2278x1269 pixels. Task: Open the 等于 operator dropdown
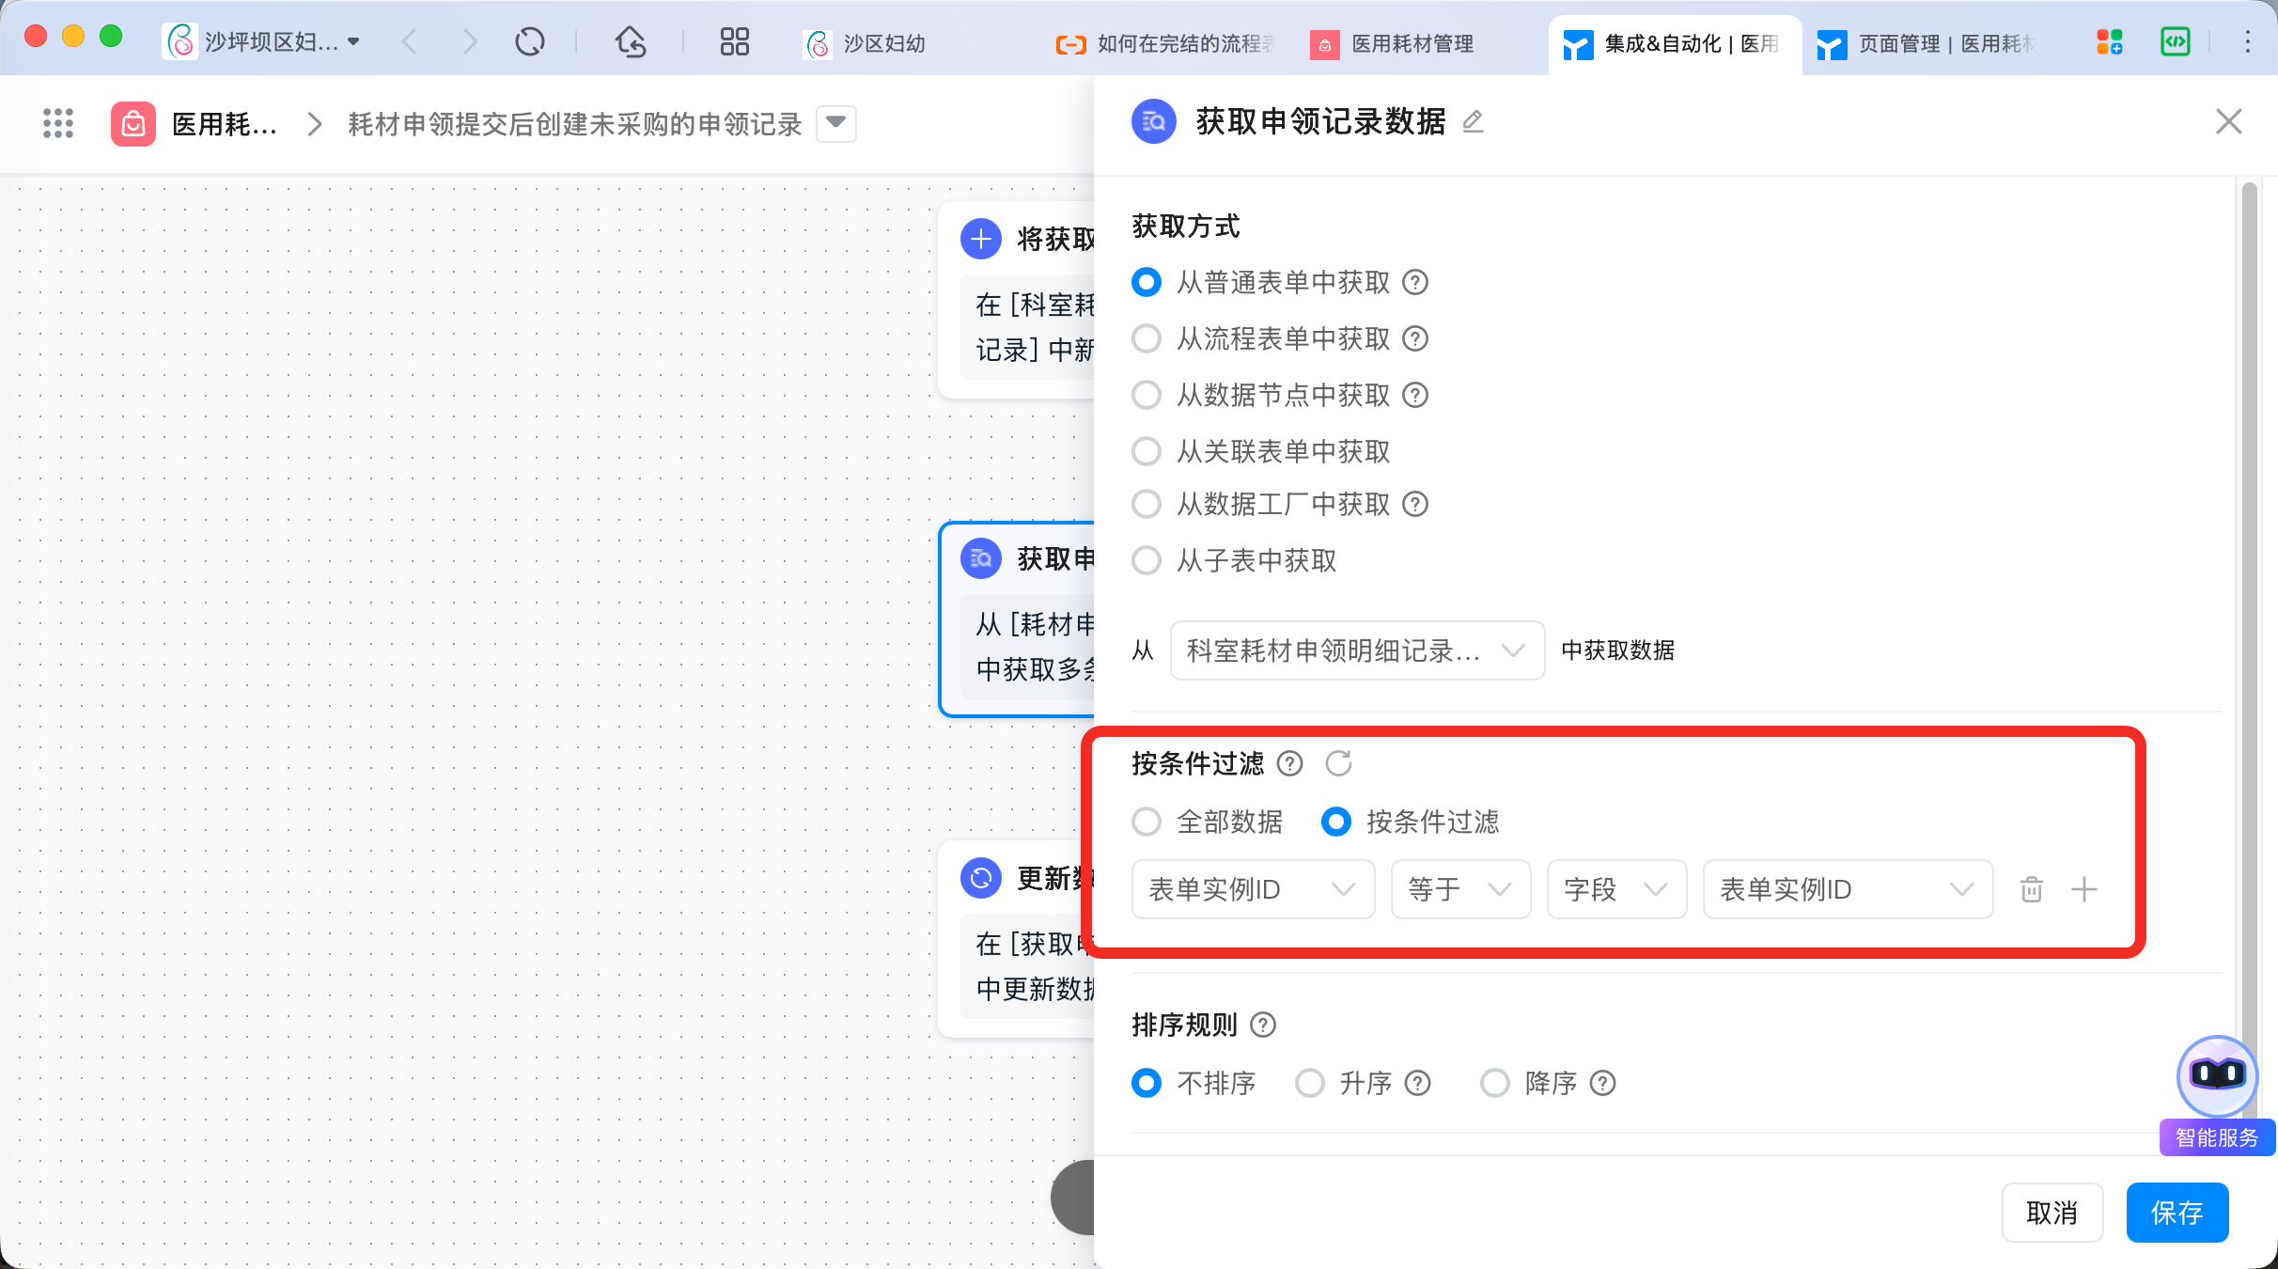coord(1459,889)
